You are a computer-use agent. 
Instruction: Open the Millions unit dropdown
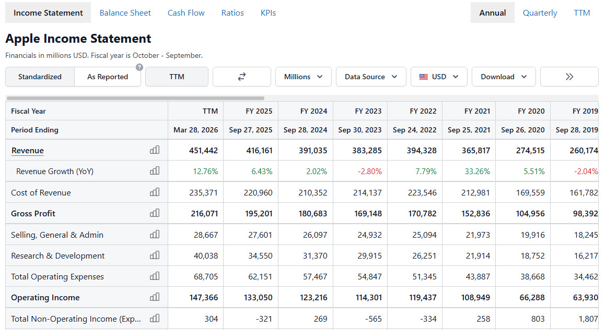tap(304, 77)
